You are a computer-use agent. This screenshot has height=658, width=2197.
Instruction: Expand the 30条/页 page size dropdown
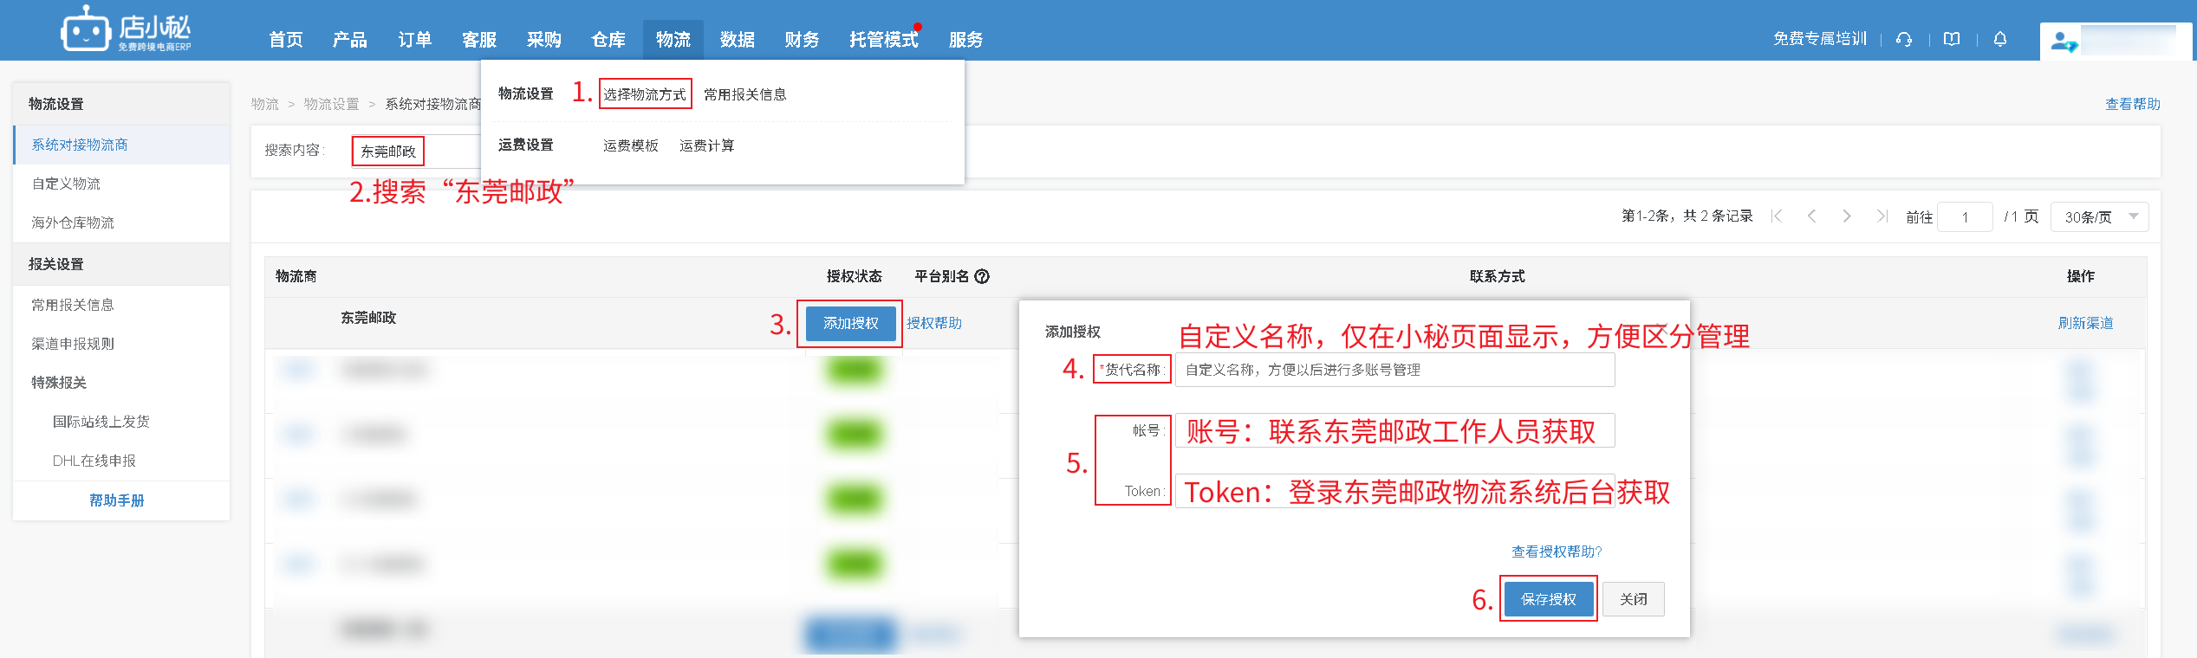(x=2099, y=216)
